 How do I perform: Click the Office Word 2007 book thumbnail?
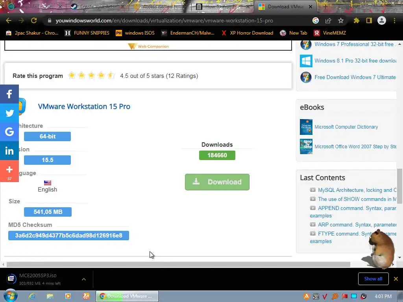click(306, 146)
